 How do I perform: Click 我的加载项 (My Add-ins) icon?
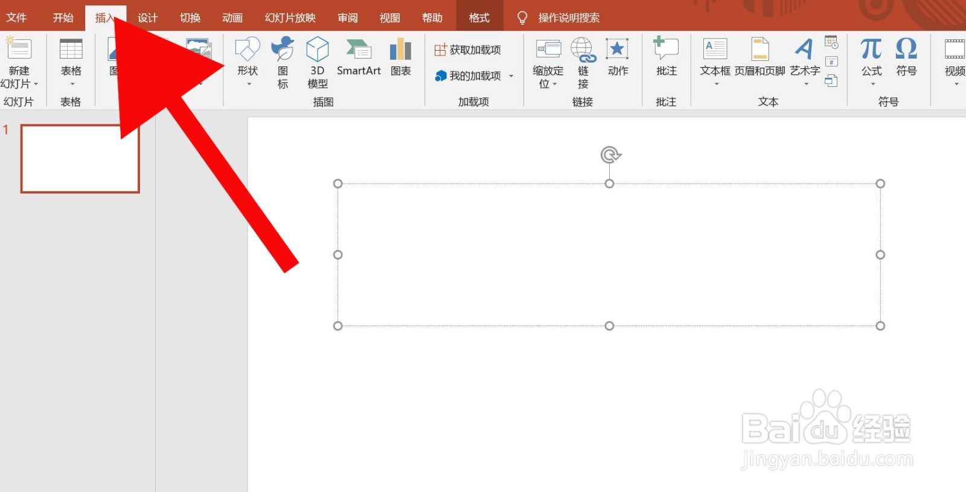[441, 76]
